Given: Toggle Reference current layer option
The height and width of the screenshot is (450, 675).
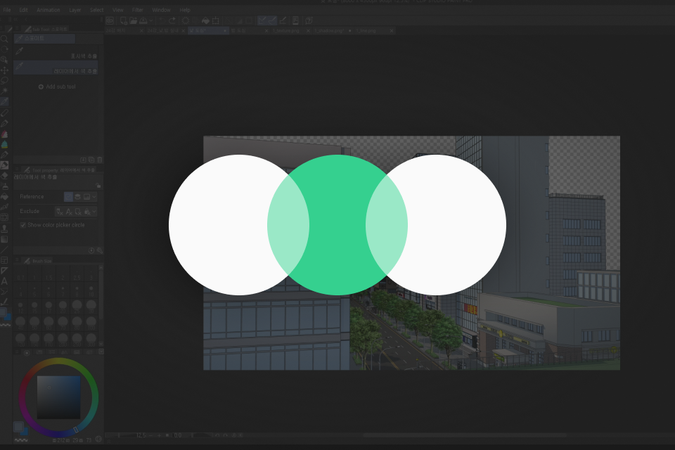Looking at the screenshot, I should (x=68, y=196).
